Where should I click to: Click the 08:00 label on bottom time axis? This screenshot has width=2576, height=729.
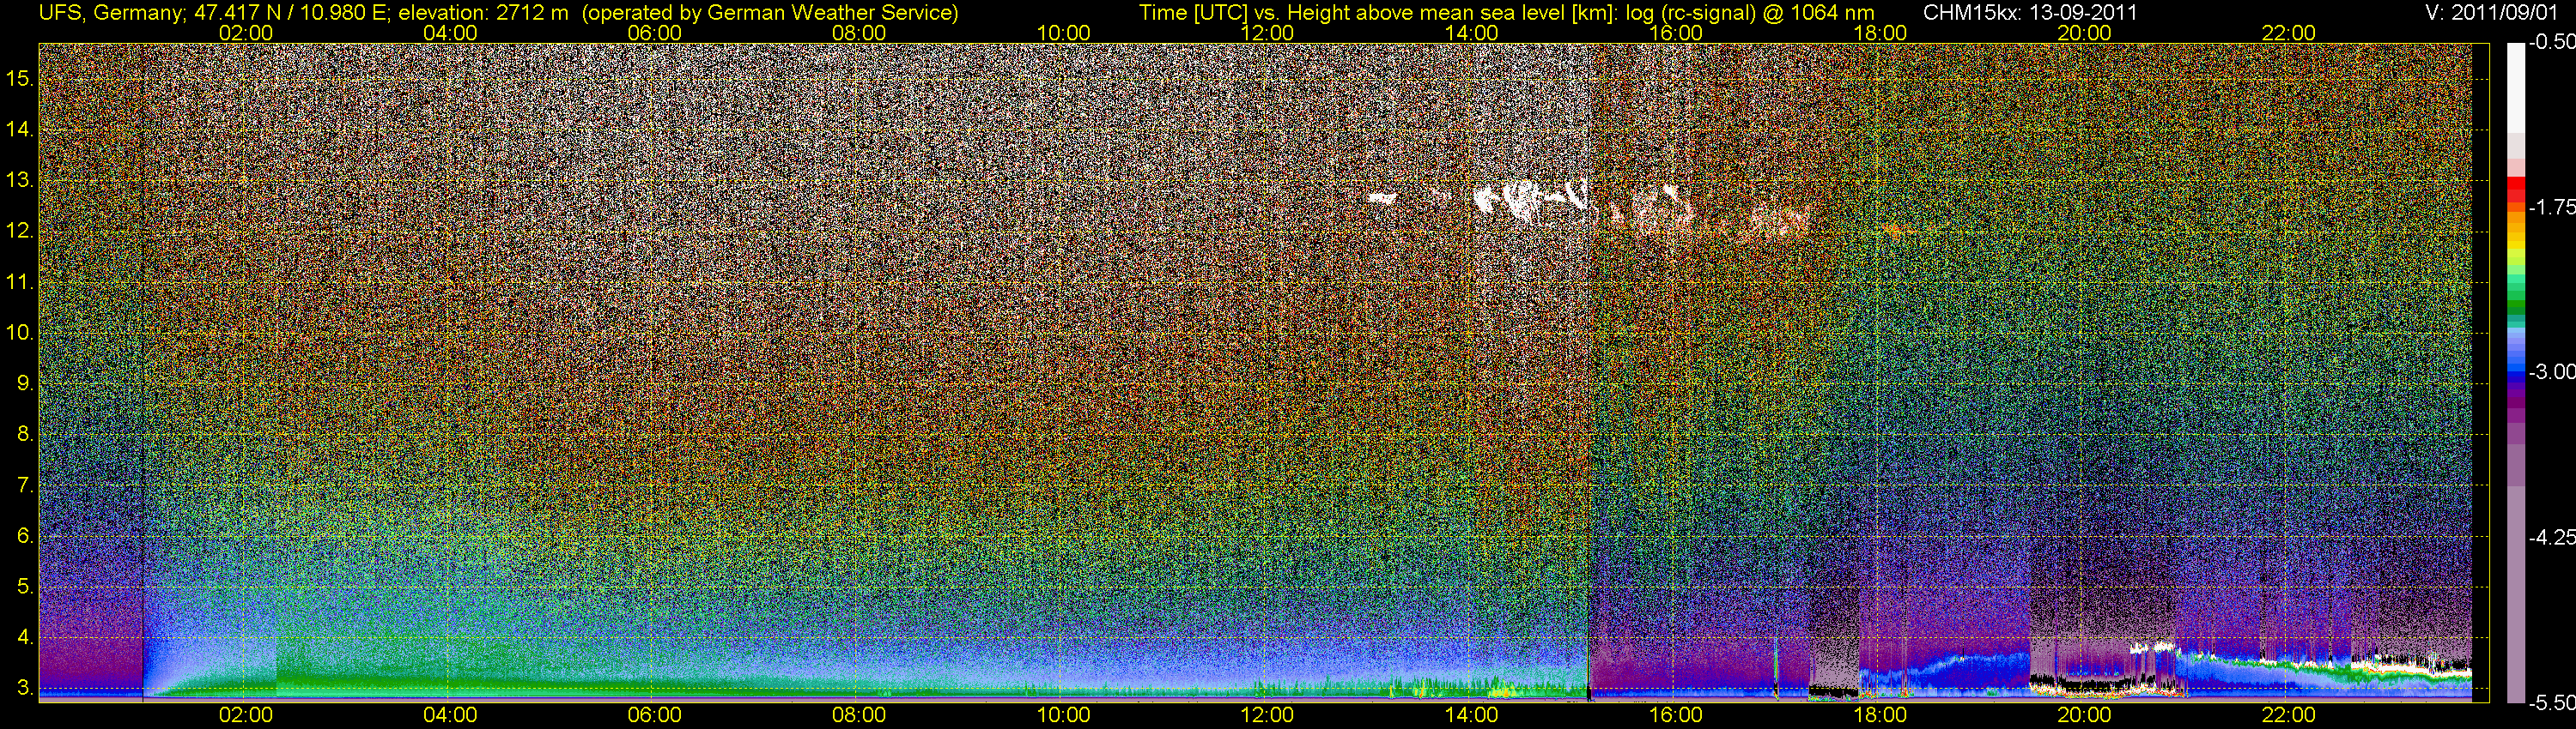tap(859, 715)
